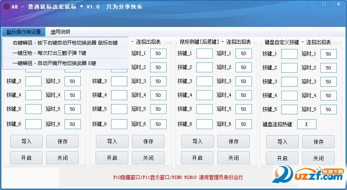Click 保存 button in the leftmost column
Image resolution: width=347 pixels, height=190 pixels.
tap(62, 141)
